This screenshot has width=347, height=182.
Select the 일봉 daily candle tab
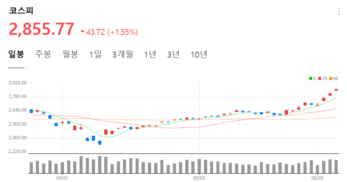click(x=16, y=54)
